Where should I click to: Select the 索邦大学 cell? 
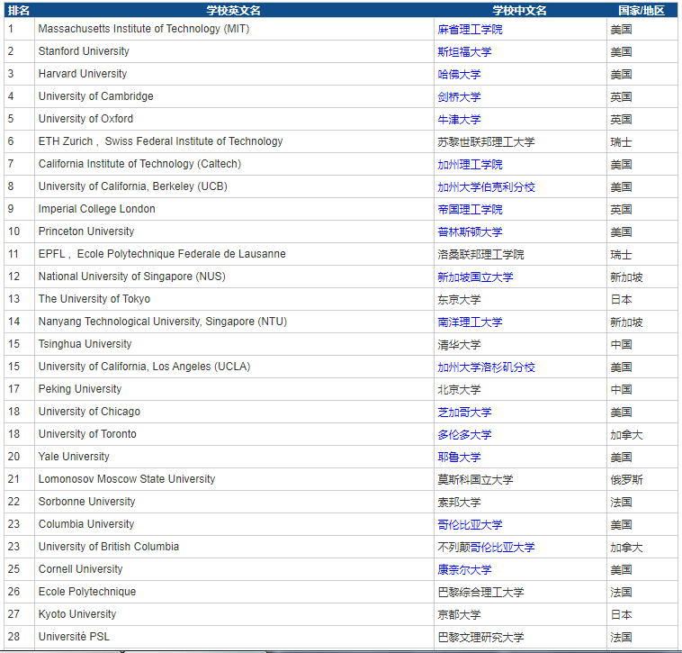pos(520,502)
